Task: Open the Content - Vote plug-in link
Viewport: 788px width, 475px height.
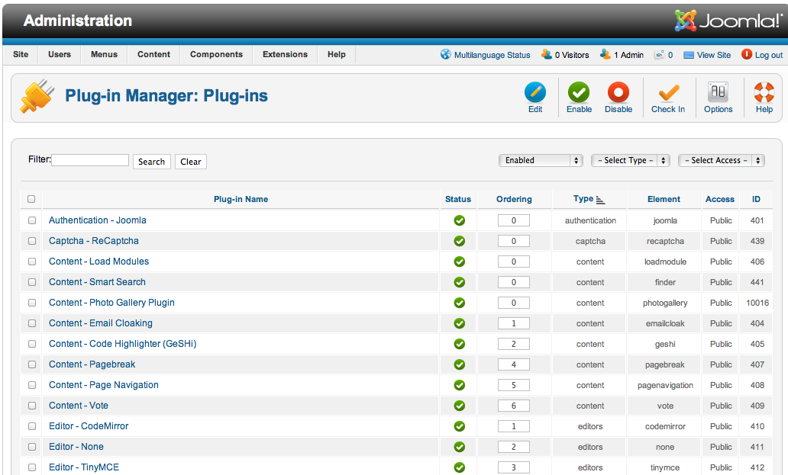Action: 79,406
